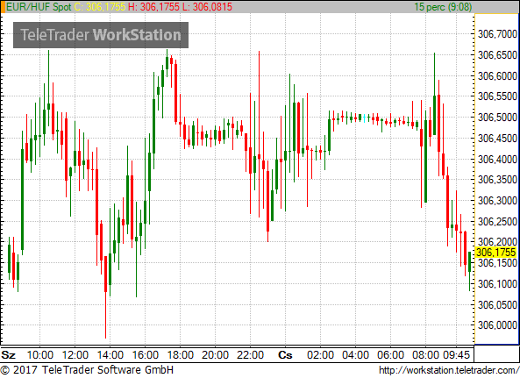This screenshot has height=378, width=520.
Task: Open the workstation.teletrader.com link
Action: [x=449, y=370]
